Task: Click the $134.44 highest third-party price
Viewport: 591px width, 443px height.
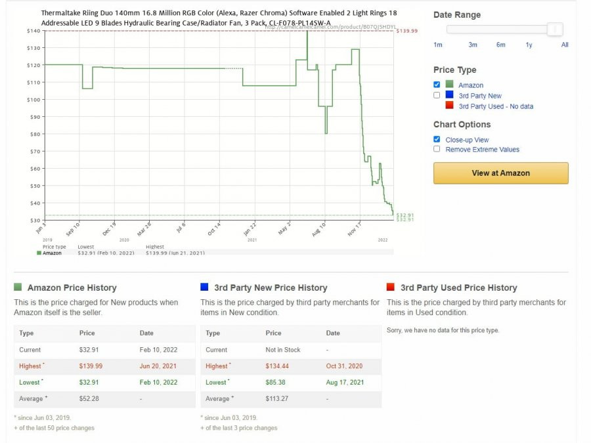Action: (x=277, y=366)
